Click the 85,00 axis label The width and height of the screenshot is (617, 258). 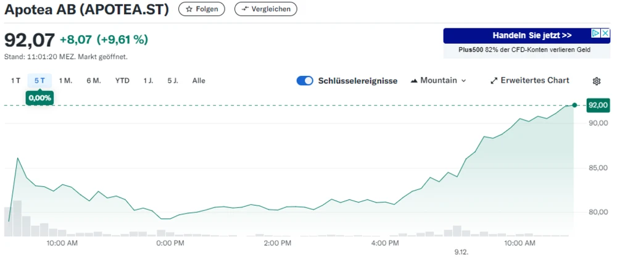click(x=598, y=168)
